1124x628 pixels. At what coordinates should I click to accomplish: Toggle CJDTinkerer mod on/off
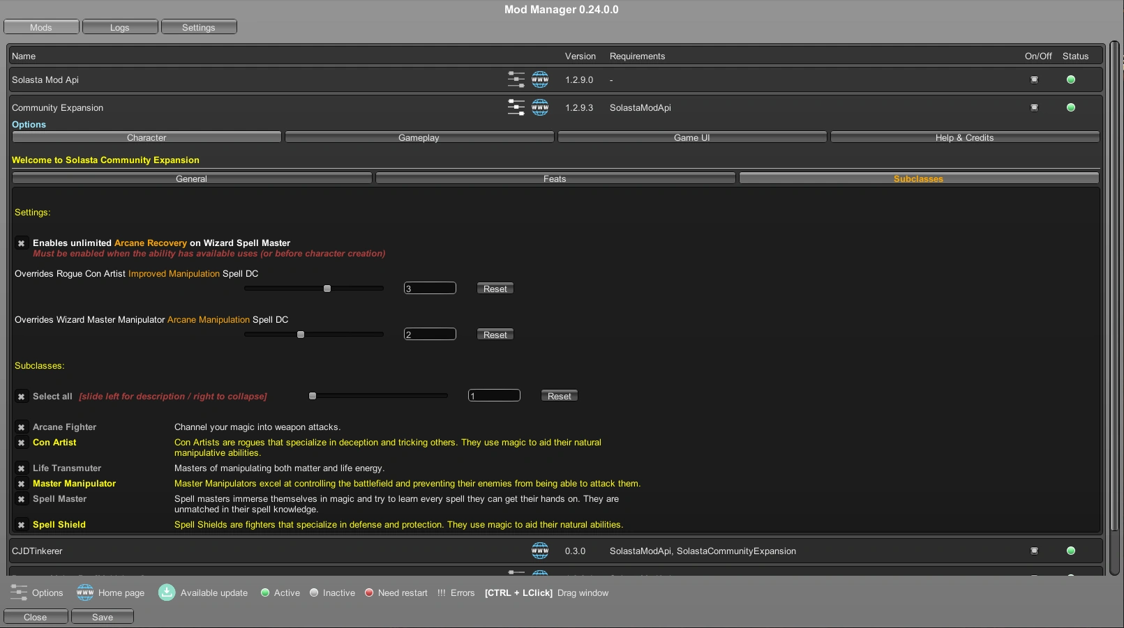1034,551
